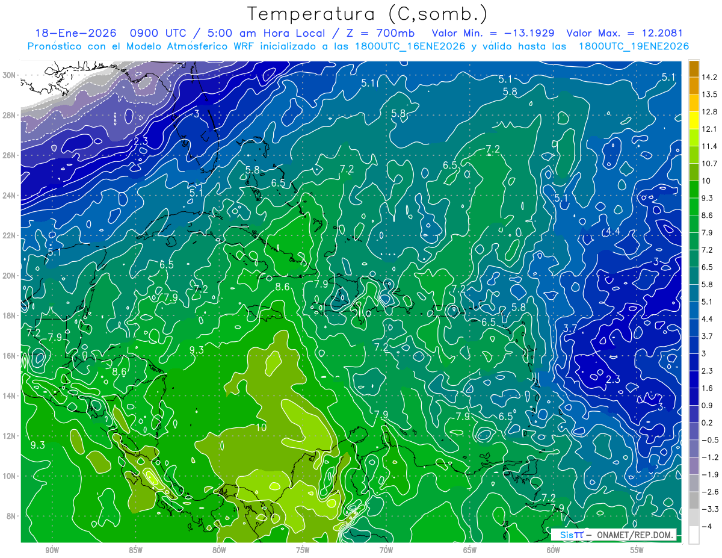Click 'Valor Max. = 12.2081' text
722x558 pixels.
(x=625, y=34)
